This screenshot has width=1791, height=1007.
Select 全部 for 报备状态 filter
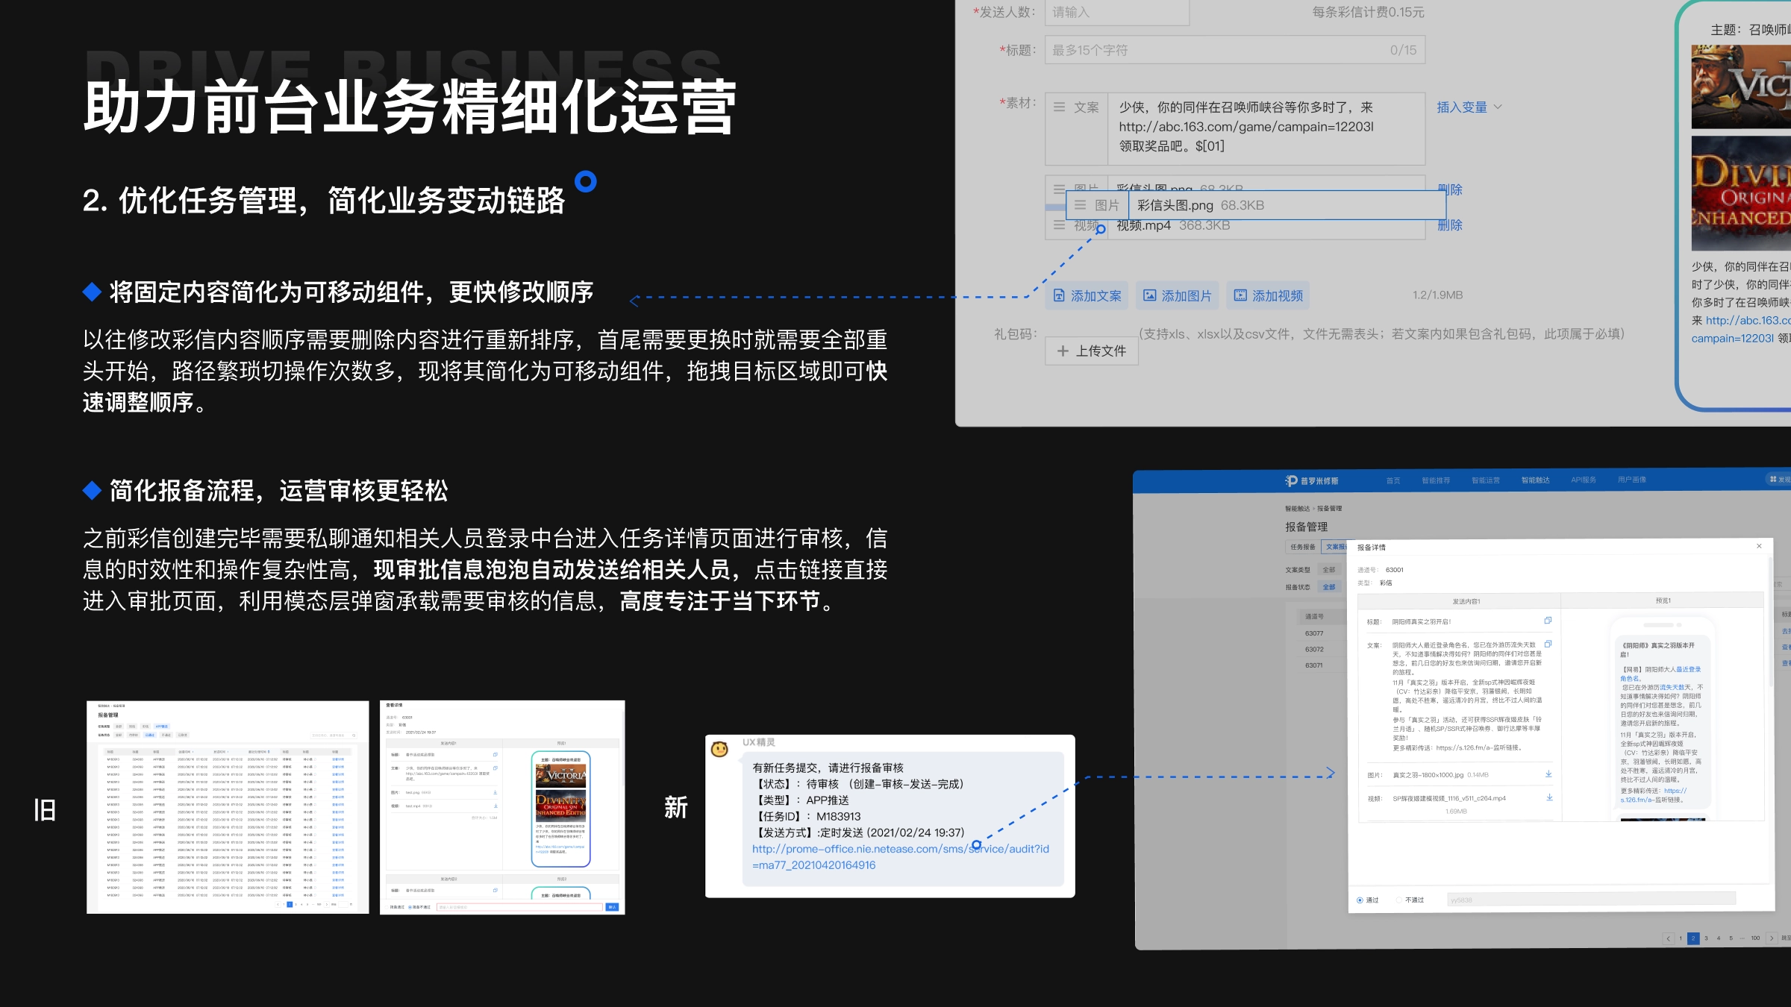coord(1329,587)
